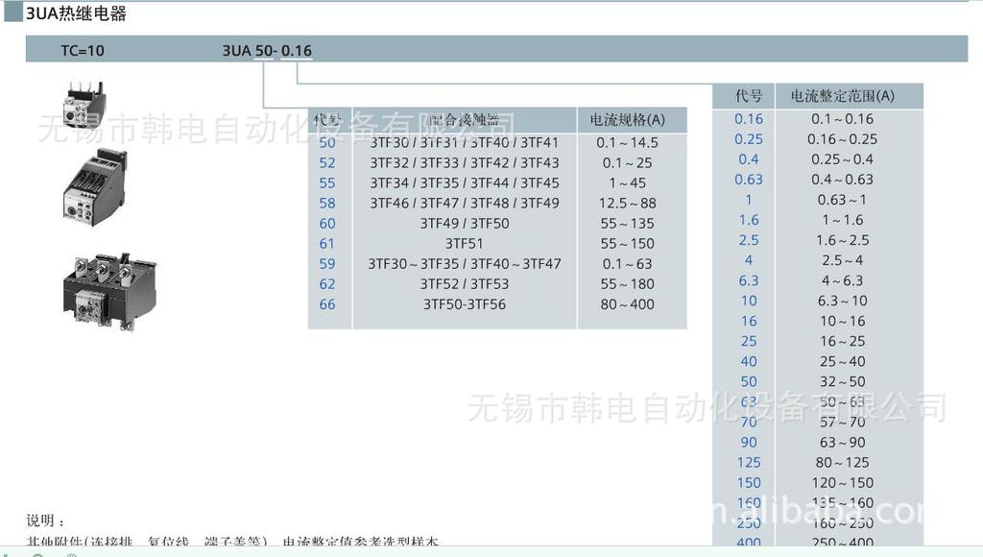This screenshot has width=983, height=557.
Task: Select the 3TF51 contactor cell
Action: [x=465, y=244]
